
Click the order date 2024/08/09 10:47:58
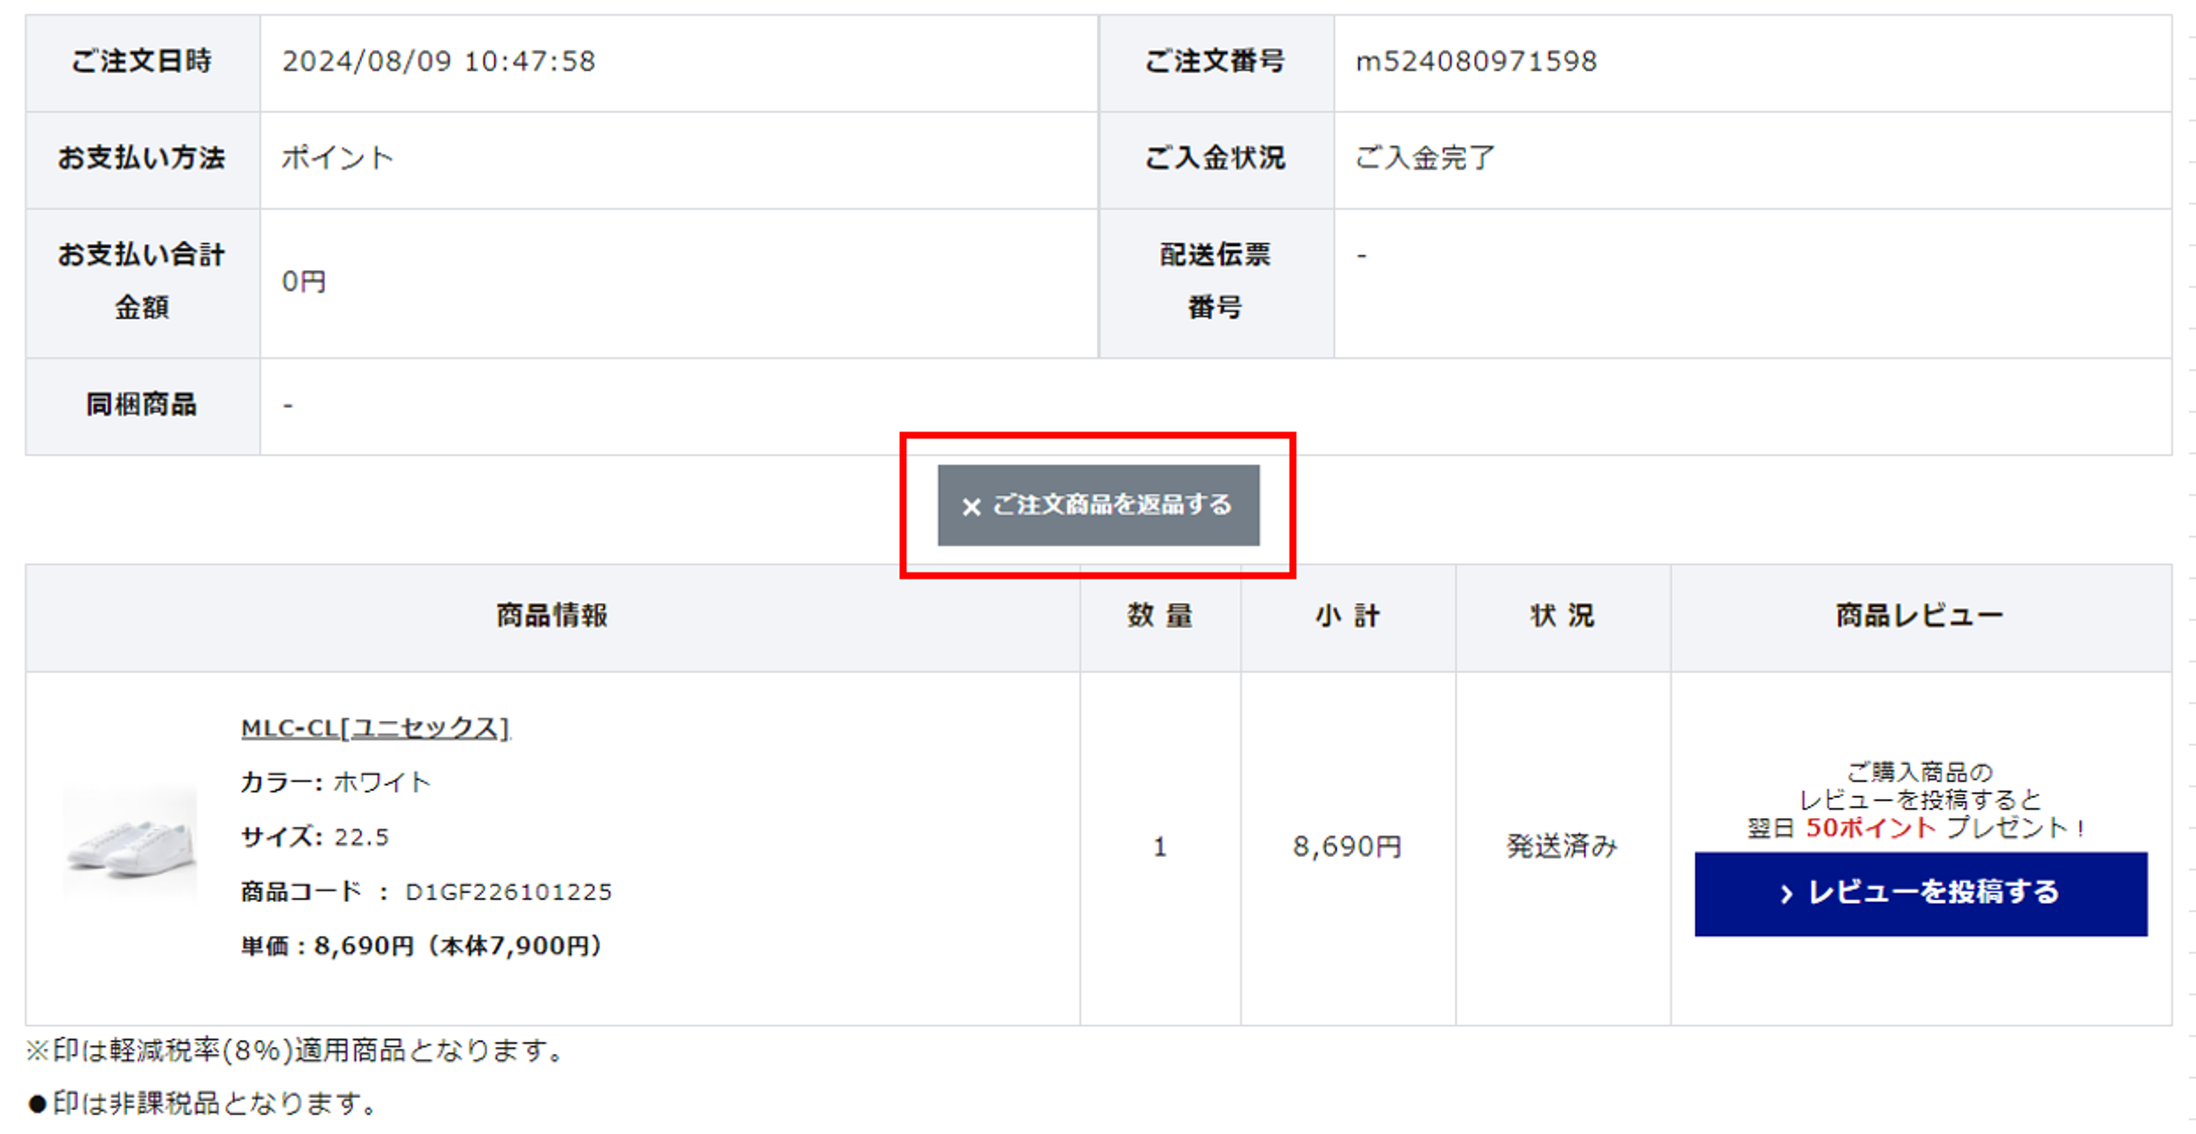pos(438,62)
